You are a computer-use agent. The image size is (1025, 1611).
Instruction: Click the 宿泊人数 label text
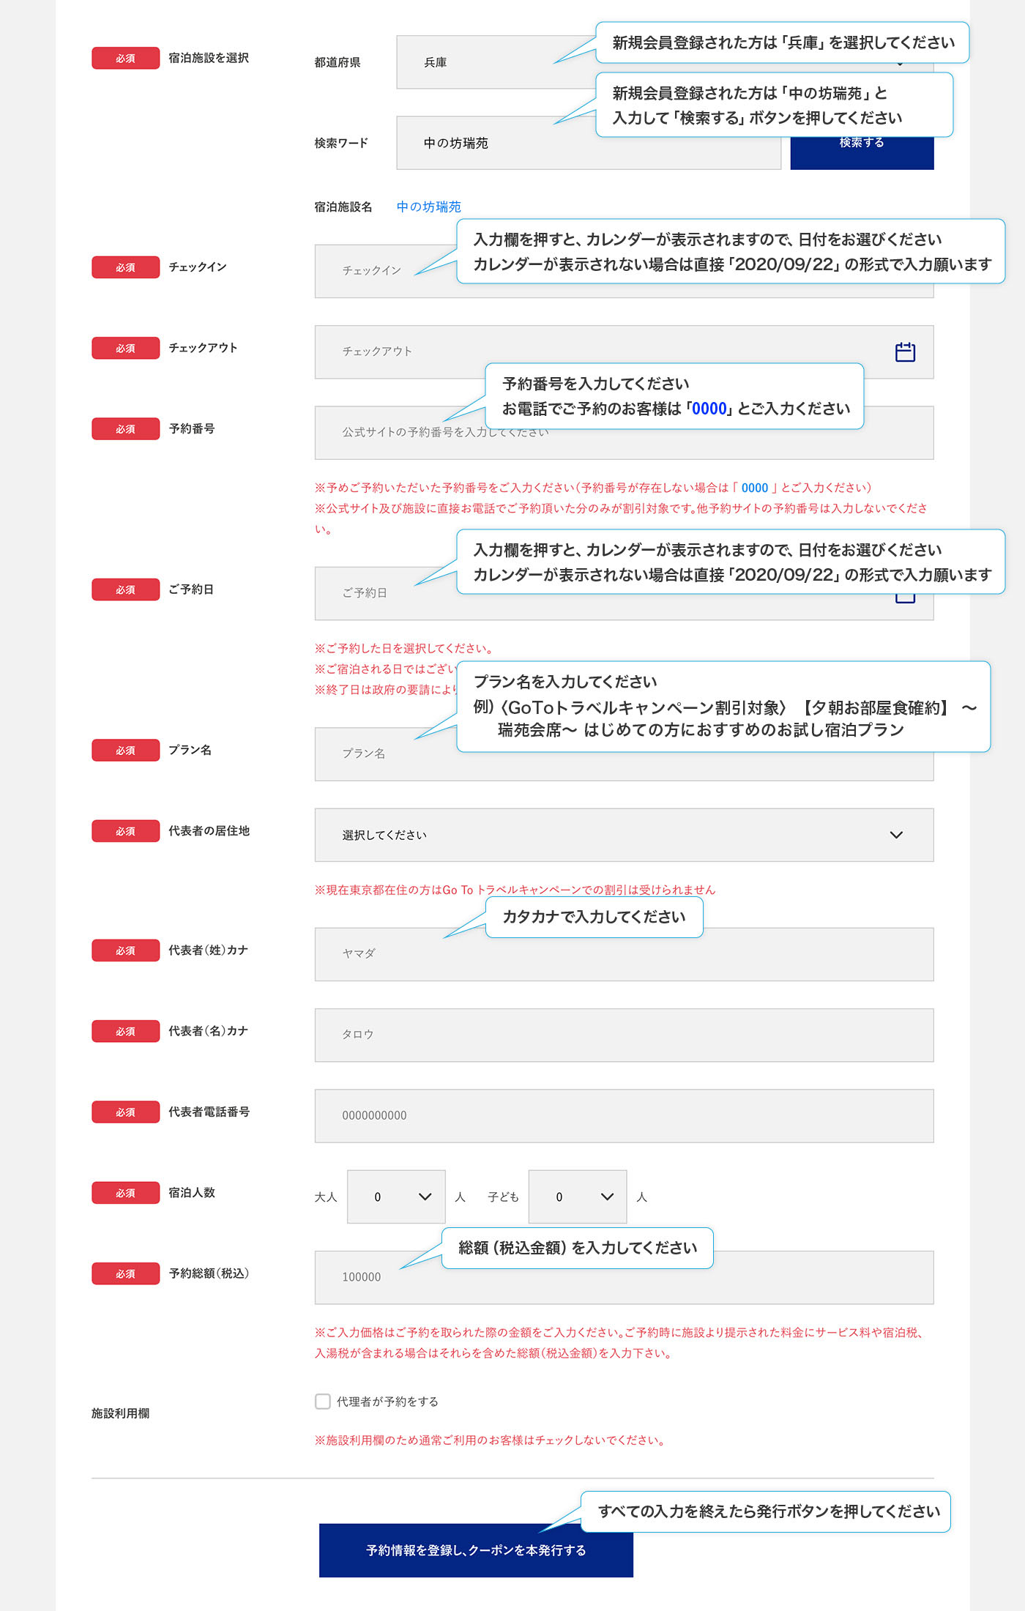point(192,1192)
